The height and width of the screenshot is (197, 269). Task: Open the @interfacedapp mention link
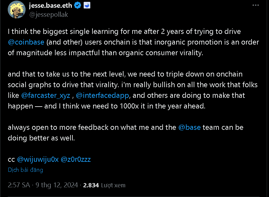tap(102, 96)
